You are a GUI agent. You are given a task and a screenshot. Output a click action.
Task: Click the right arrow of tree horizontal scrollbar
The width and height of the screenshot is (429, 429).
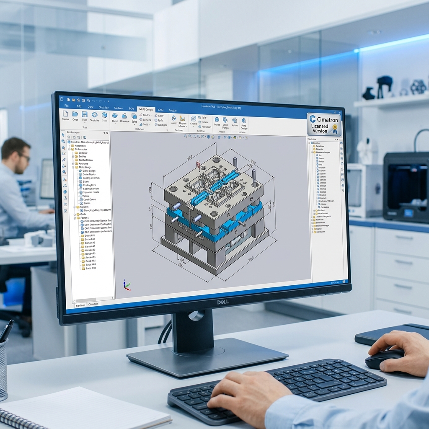coord(112,298)
